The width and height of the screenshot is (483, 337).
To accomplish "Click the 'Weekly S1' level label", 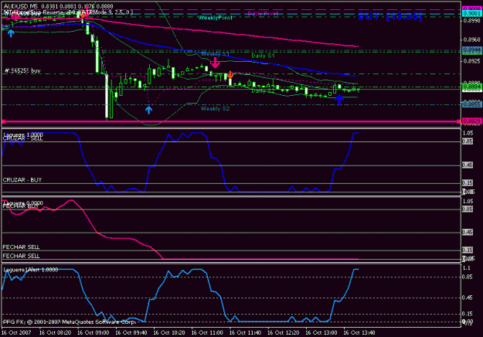I will [x=215, y=54].
